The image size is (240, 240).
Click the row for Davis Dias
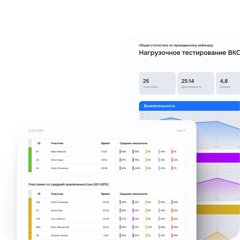107,211
